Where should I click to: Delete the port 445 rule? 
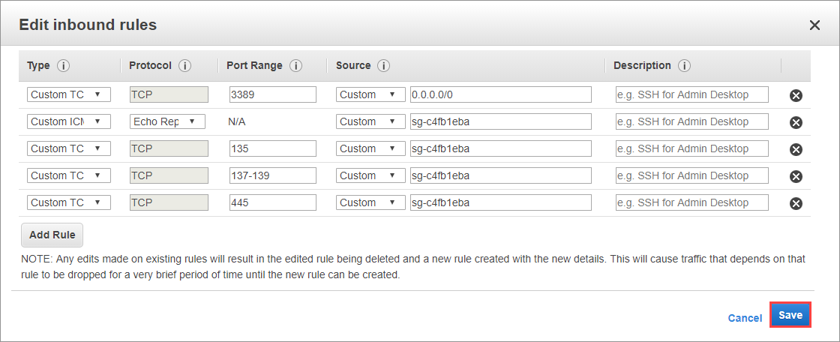point(796,203)
